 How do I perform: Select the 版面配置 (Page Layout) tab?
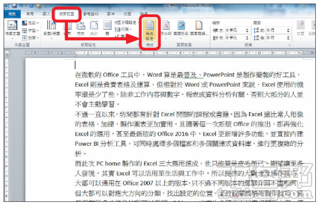pyautogui.click(x=67, y=14)
